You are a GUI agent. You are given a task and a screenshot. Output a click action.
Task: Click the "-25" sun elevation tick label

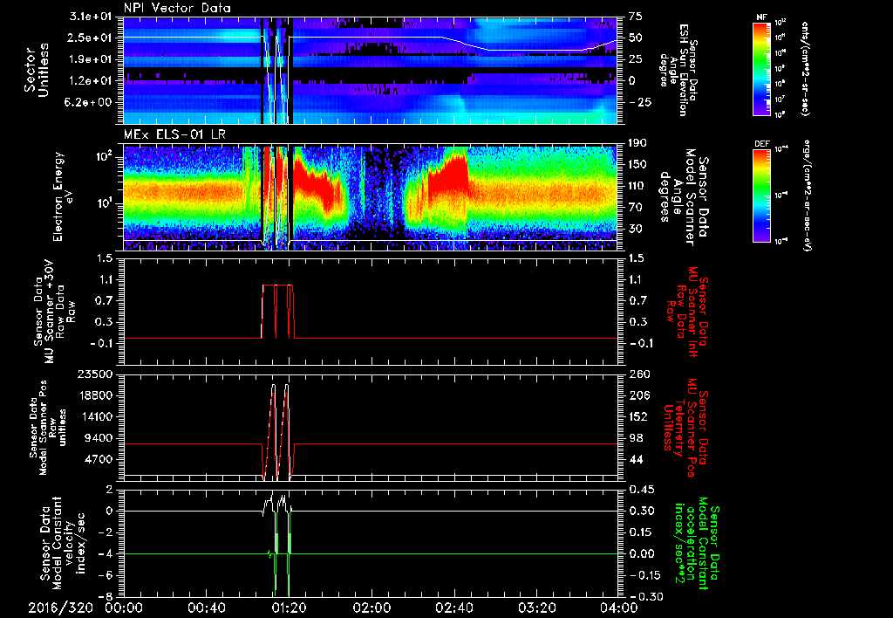coord(639,102)
